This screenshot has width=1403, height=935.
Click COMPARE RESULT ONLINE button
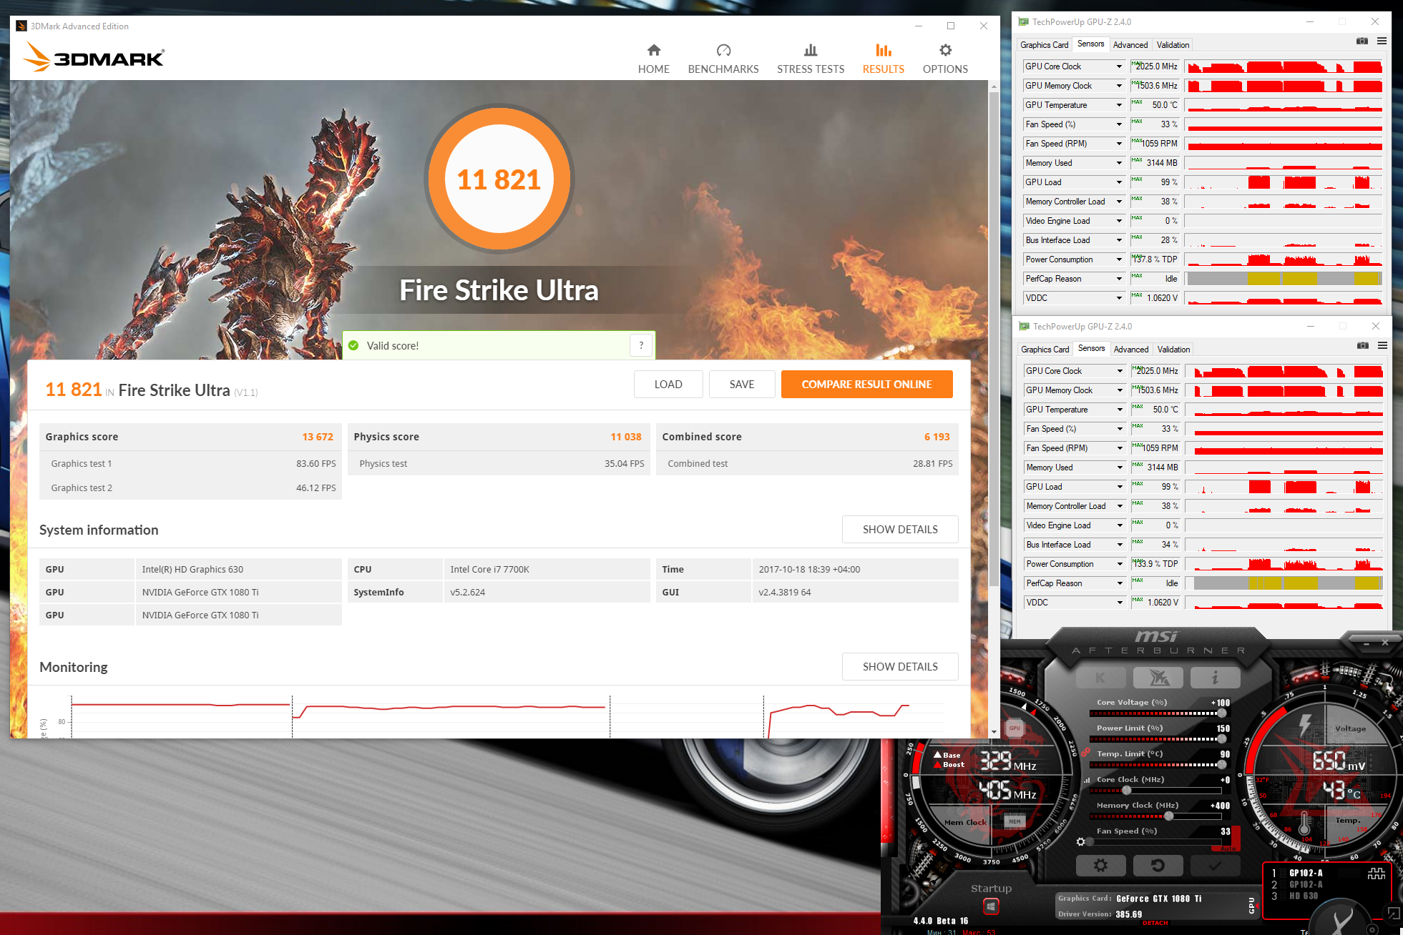pos(866,384)
